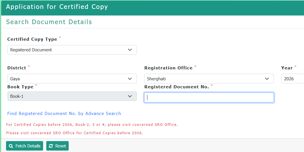Open Find Registered Document No. by Advance Search link

click(x=64, y=114)
